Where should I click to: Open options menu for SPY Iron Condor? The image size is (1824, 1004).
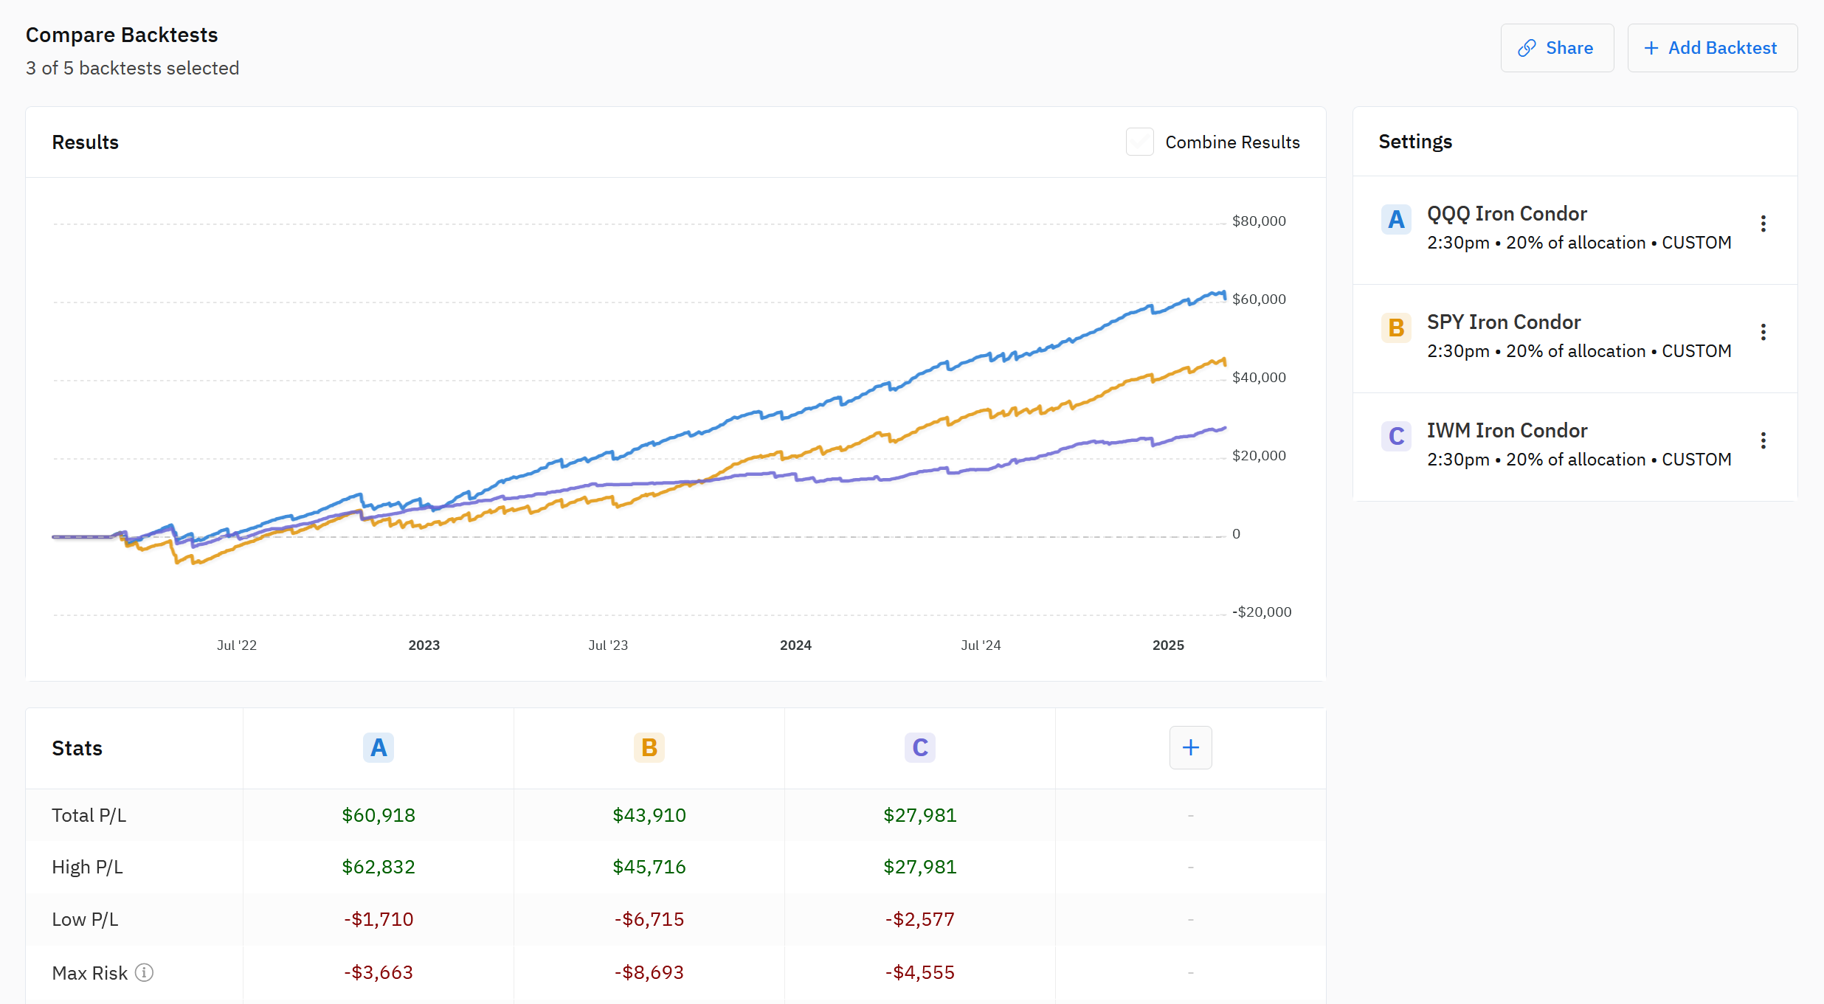tap(1764, 332)
